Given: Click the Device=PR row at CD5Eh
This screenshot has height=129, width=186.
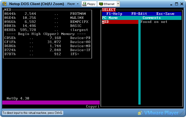Looking at the screenshot, I should 47,38.
